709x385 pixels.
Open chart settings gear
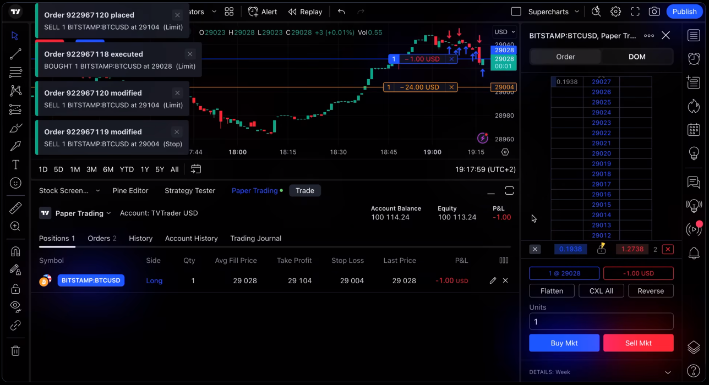pos(615,12)
